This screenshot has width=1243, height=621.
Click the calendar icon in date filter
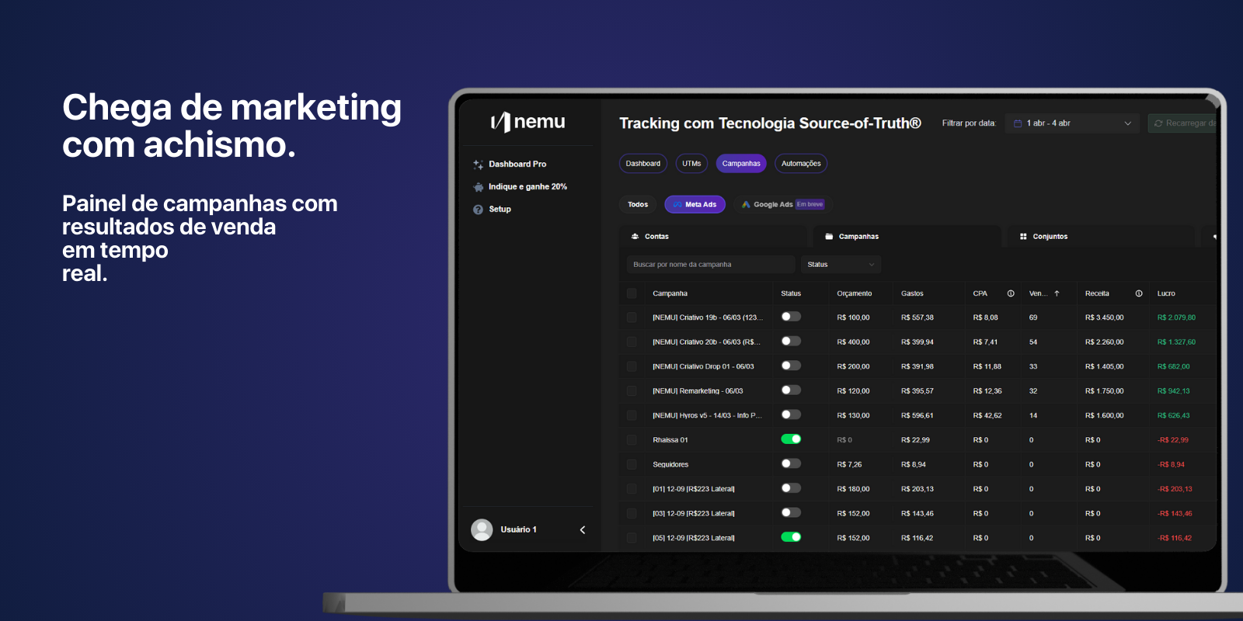[1018, 123]
